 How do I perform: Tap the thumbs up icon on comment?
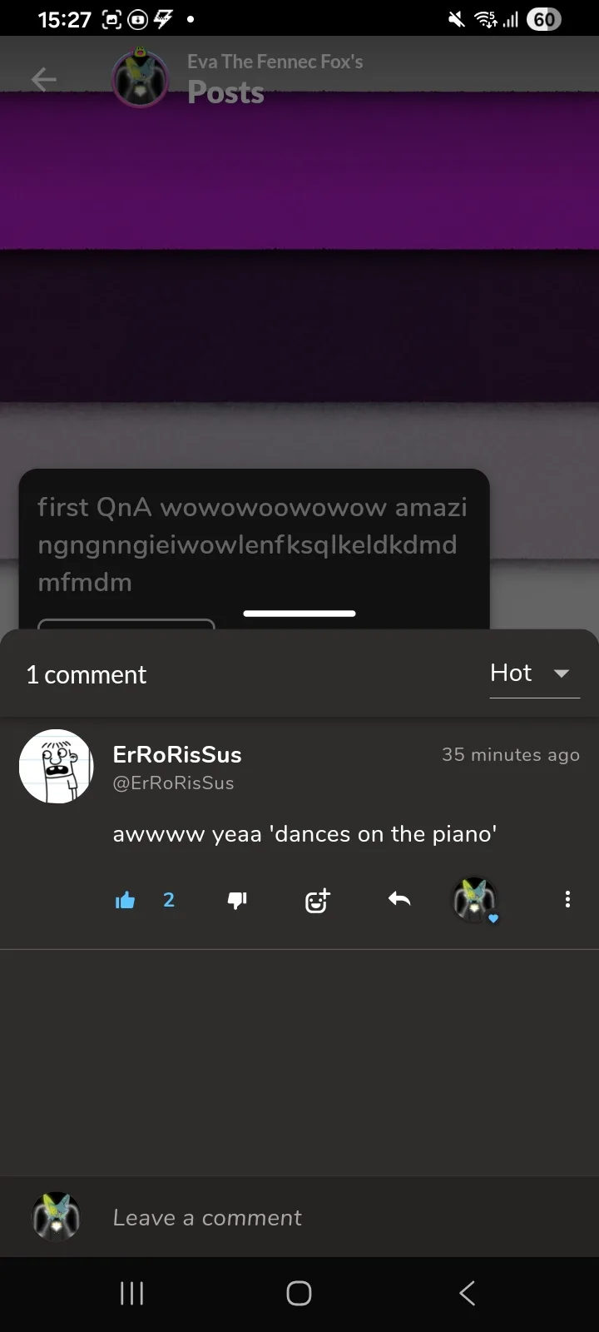[x=126, y=900]
